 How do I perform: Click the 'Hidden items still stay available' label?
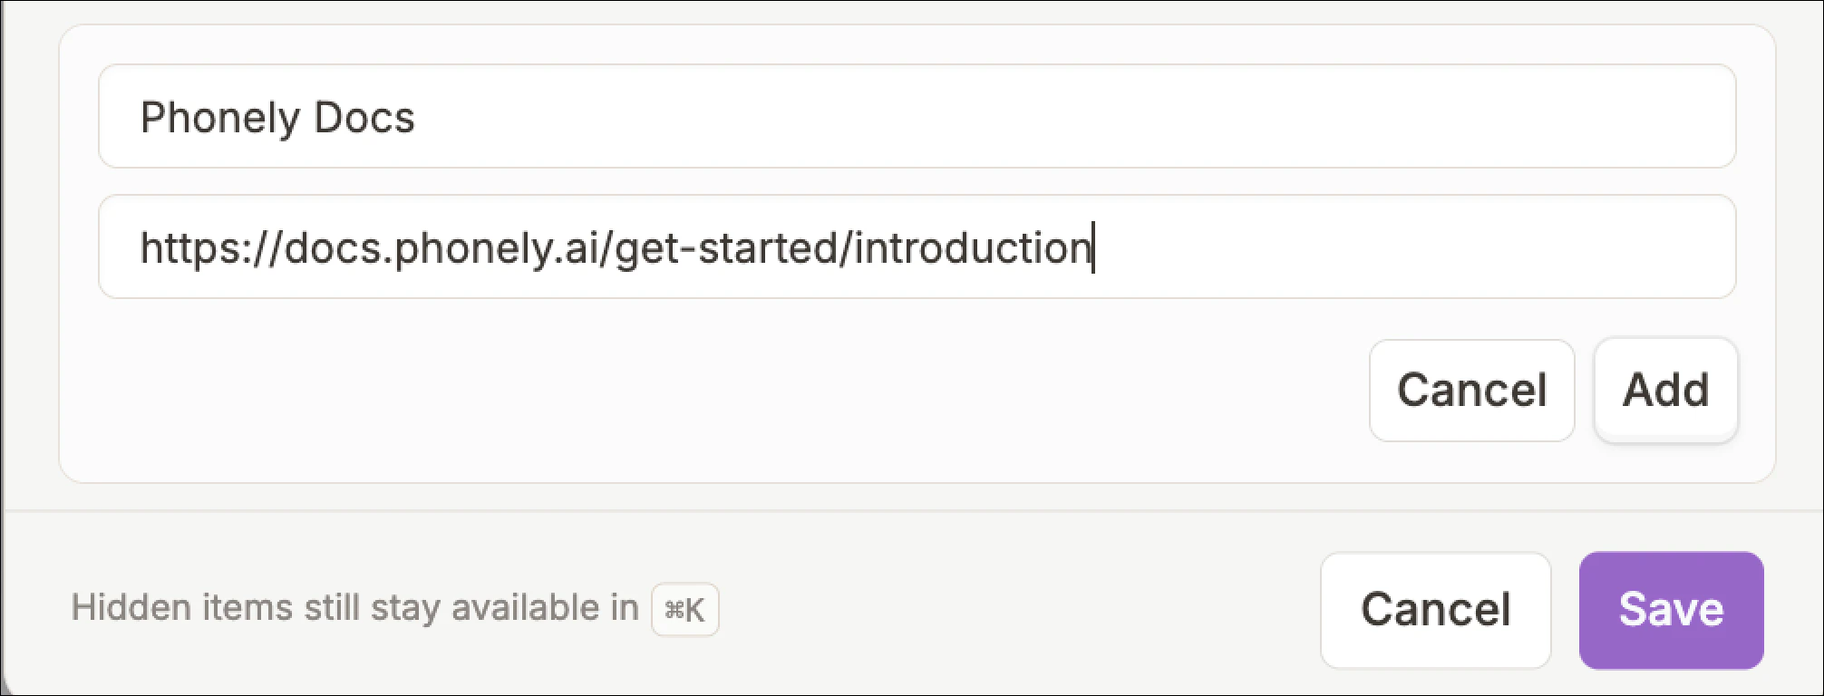(x=356, y=609)
